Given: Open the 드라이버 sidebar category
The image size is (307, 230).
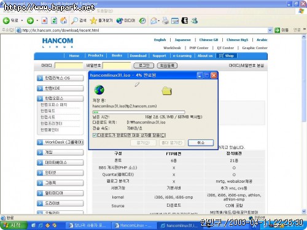Looking at the screenshot, I should coord(60,203).
